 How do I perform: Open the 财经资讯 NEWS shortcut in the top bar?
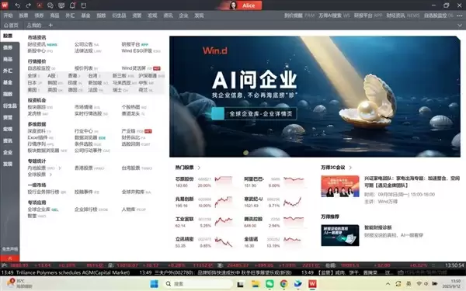click(x=402, y=16)
